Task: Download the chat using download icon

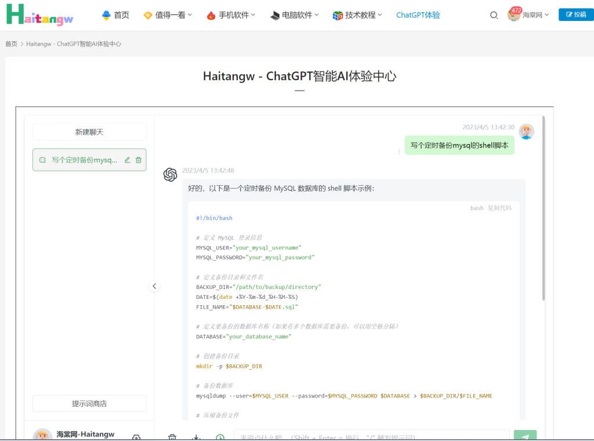Action: click(196, 438)
